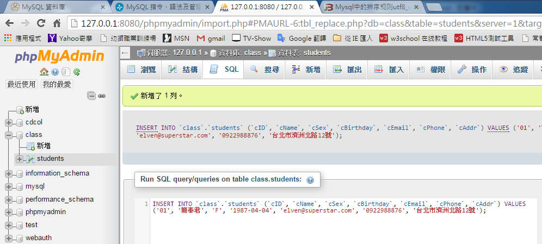Open the MSN bookmark
Viewport: 542px width, 244px height.
coord(176,38)
